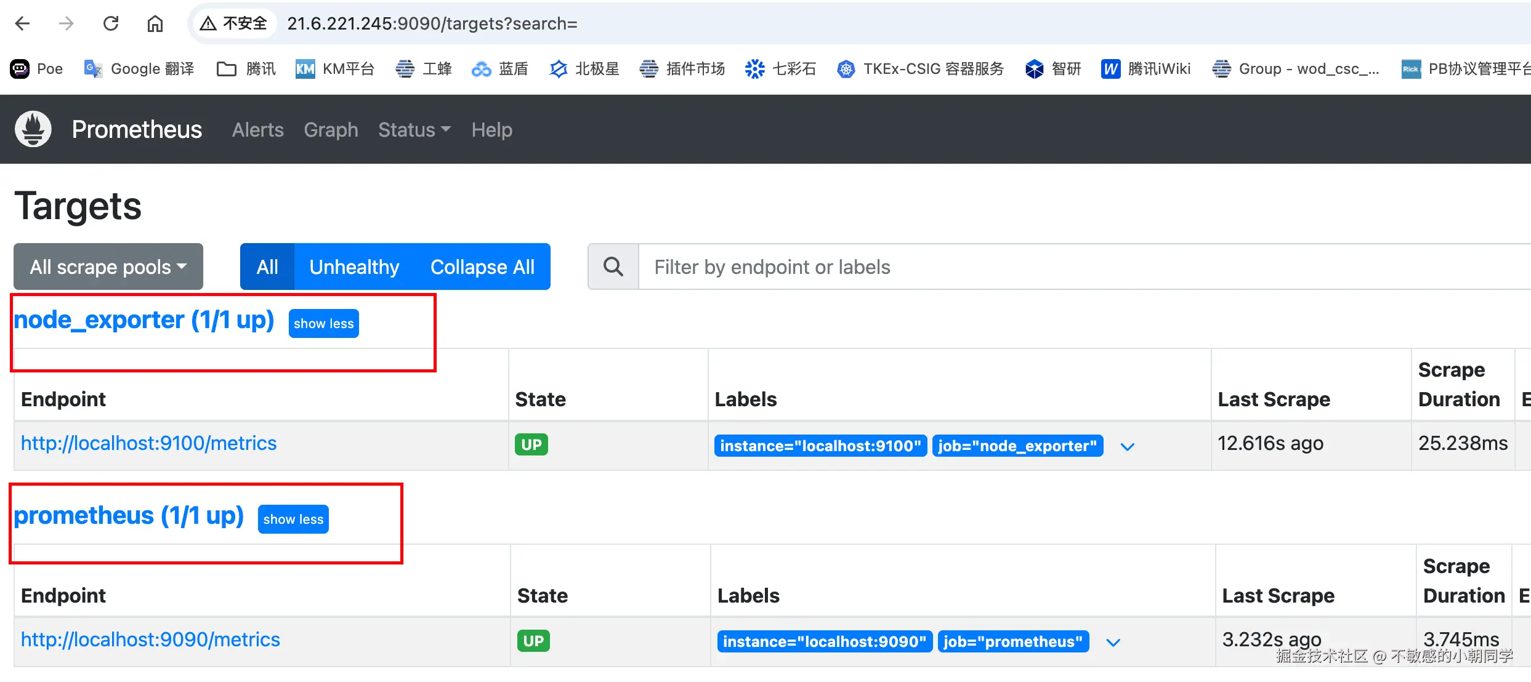Open the TKEx-CSIG 容器服务 bookmark

(921, 68)
